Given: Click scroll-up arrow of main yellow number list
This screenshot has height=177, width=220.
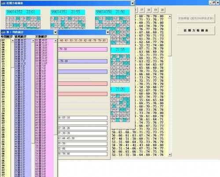Looking at the screenshot, I should pos(170,16).
